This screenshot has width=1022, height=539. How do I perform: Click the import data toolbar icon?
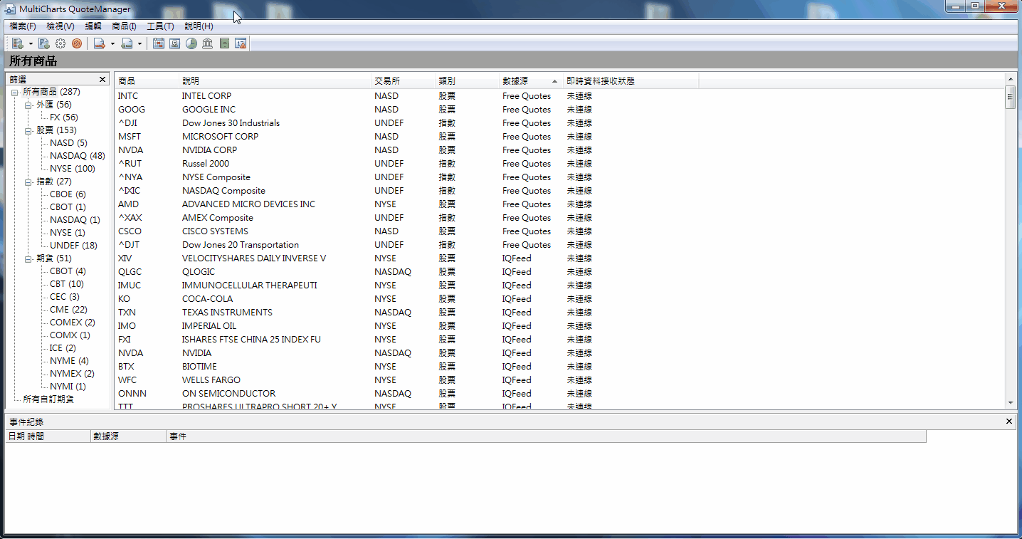point(127,43)
